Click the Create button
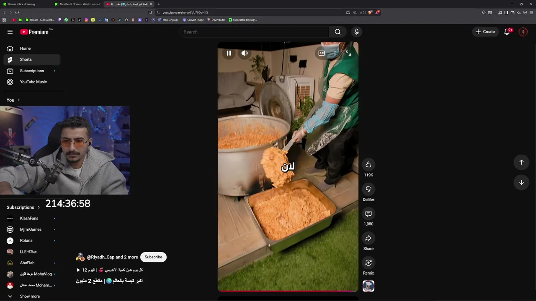 coord(485,32)
